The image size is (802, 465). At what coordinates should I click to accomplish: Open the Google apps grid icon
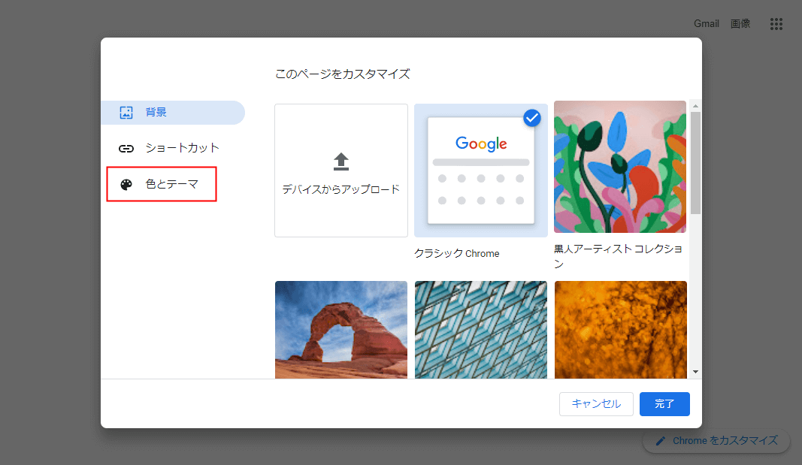tap(776, 24)
